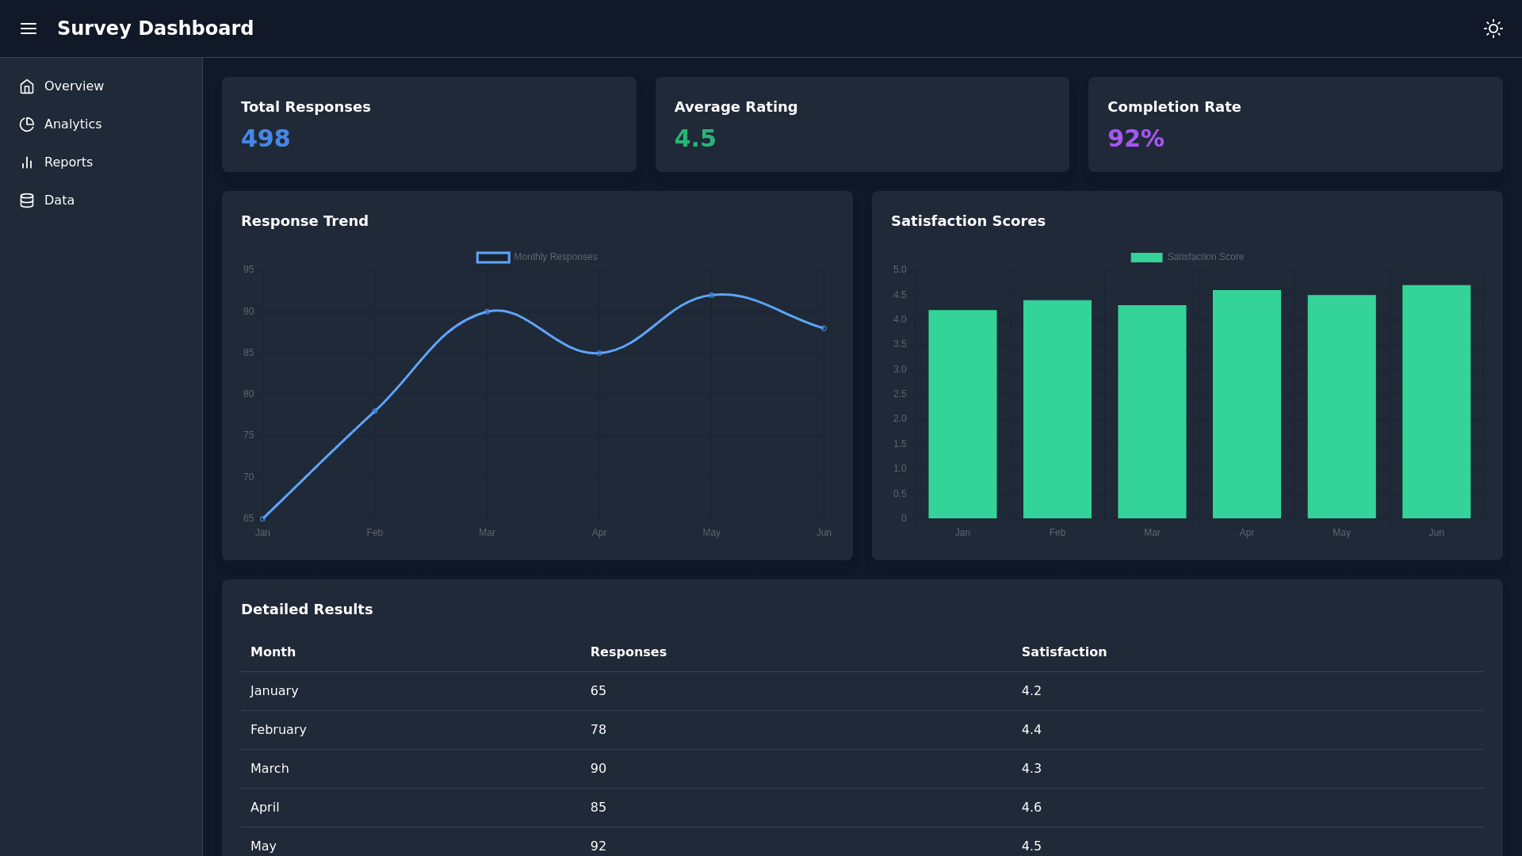Select the February table row

pos(862,730)
